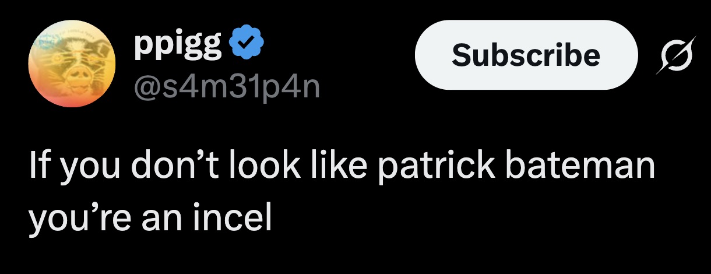
Task: Click the word "don't" in the tweet
Action: point(176,166)
